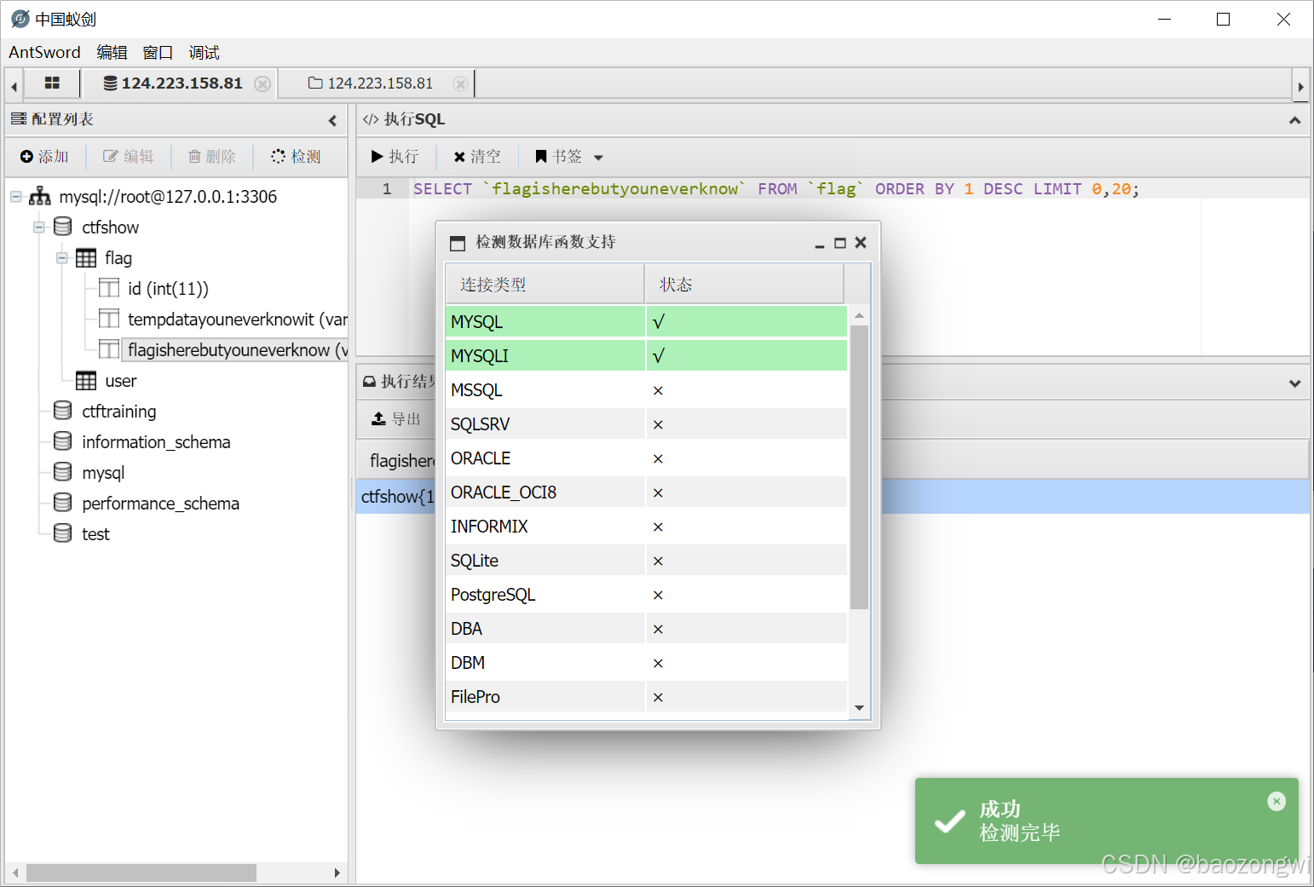This screenshot has height=887, width=1314.
Task: Click the test database icon
Action: [x=62, y=533]
